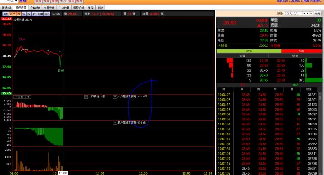
Task: Select the 10:07:05 trade row
Action: click(267, 173)
